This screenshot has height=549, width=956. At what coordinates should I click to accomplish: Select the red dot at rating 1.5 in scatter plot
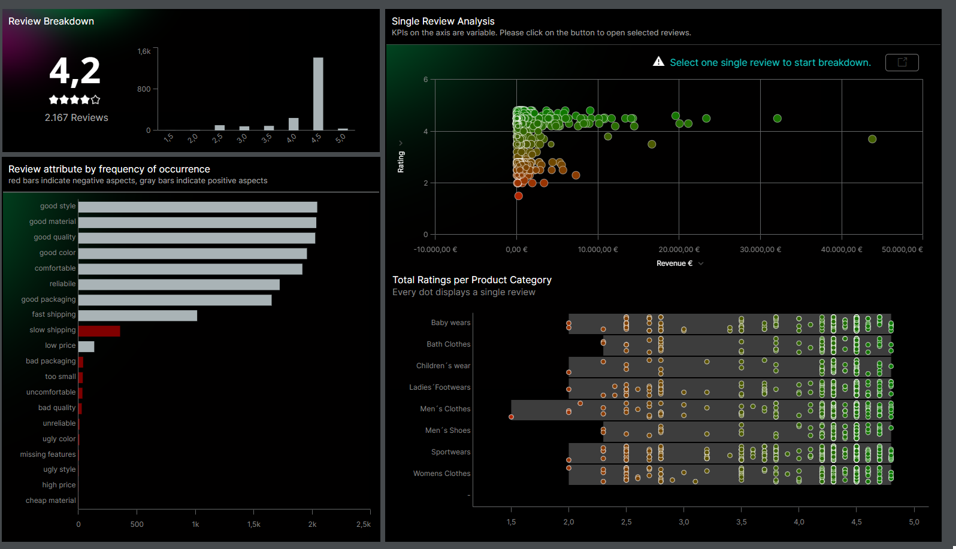pos(519,196)
